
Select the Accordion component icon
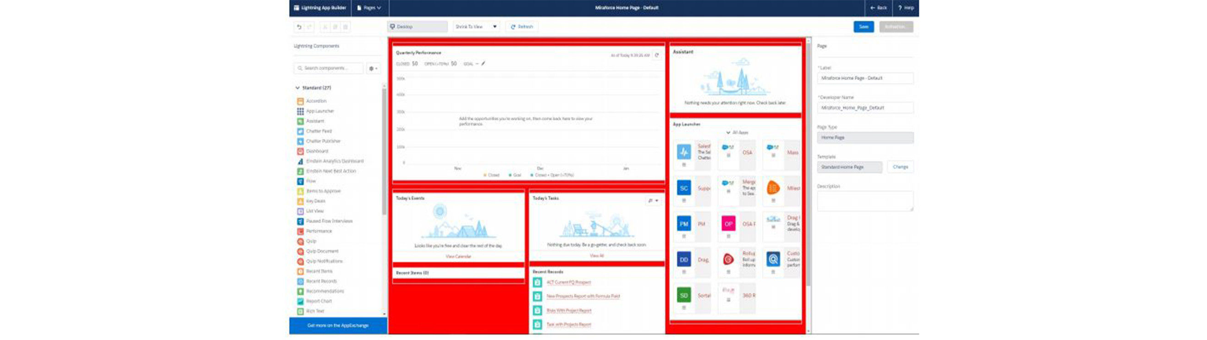point(300,101)
